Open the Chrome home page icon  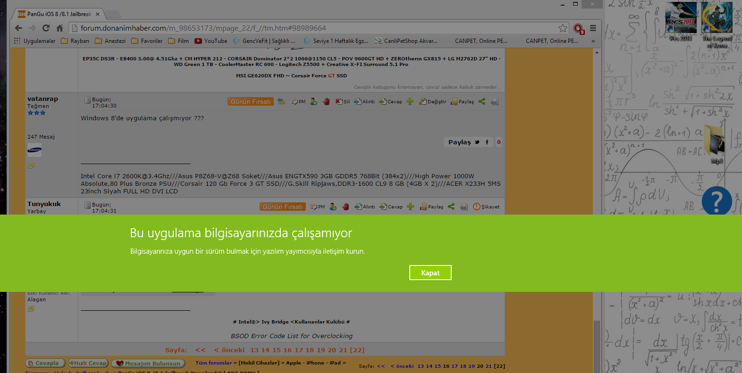[59, 28]
